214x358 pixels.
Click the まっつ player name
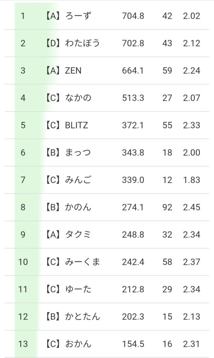pos(78,152)
